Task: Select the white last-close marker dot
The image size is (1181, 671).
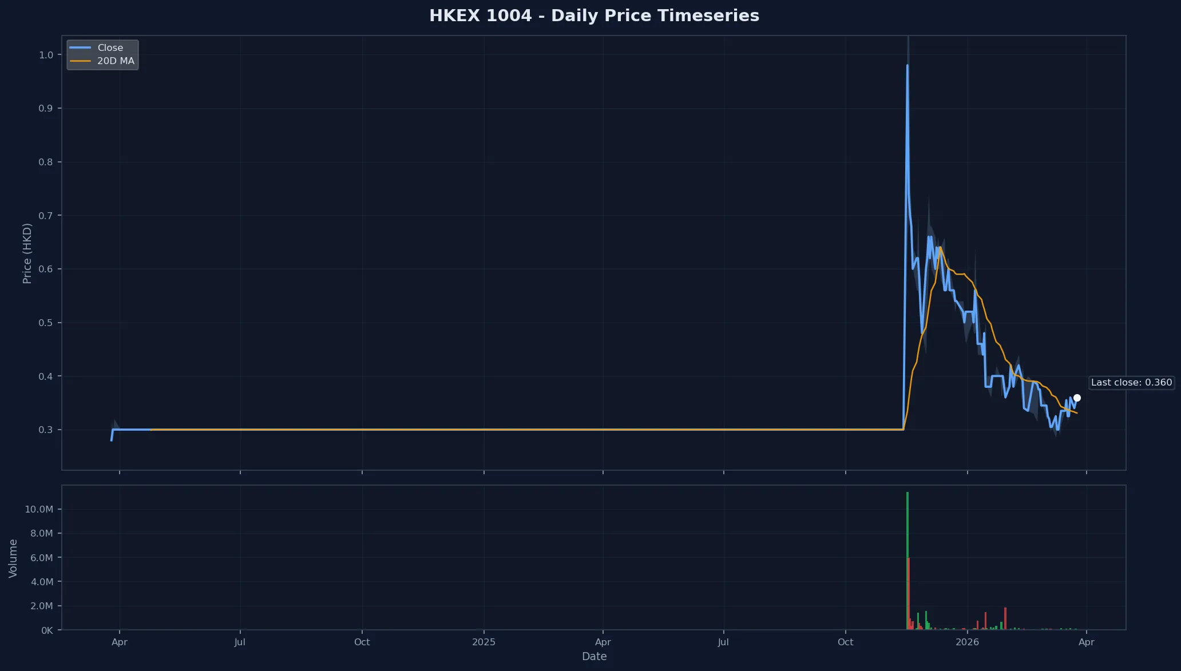Action: click(x=1077, y=397)
